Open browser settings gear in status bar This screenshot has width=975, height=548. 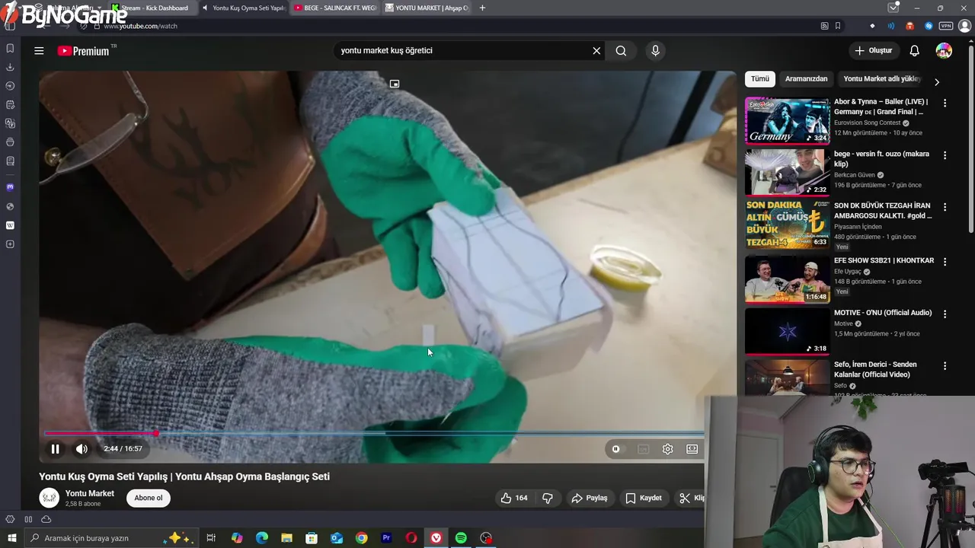pos(10,519)
